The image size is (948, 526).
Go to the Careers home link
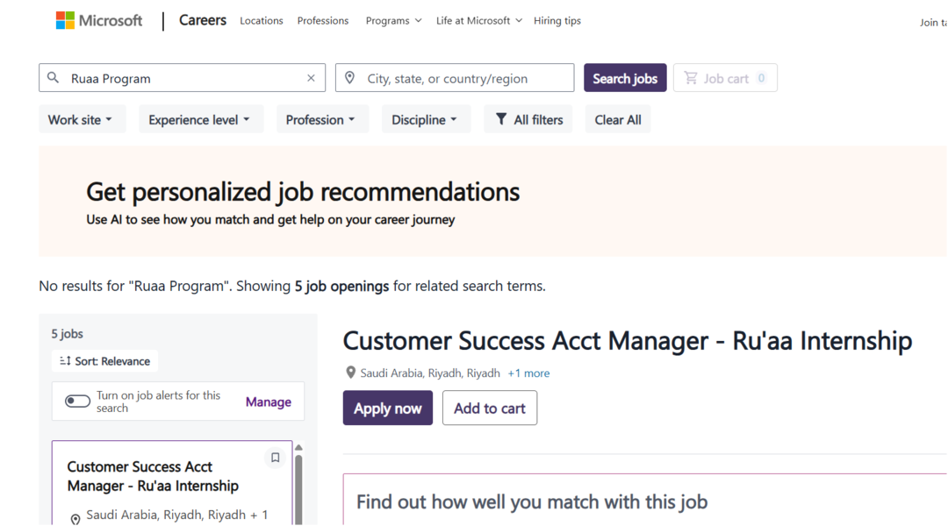click(203, 20)
